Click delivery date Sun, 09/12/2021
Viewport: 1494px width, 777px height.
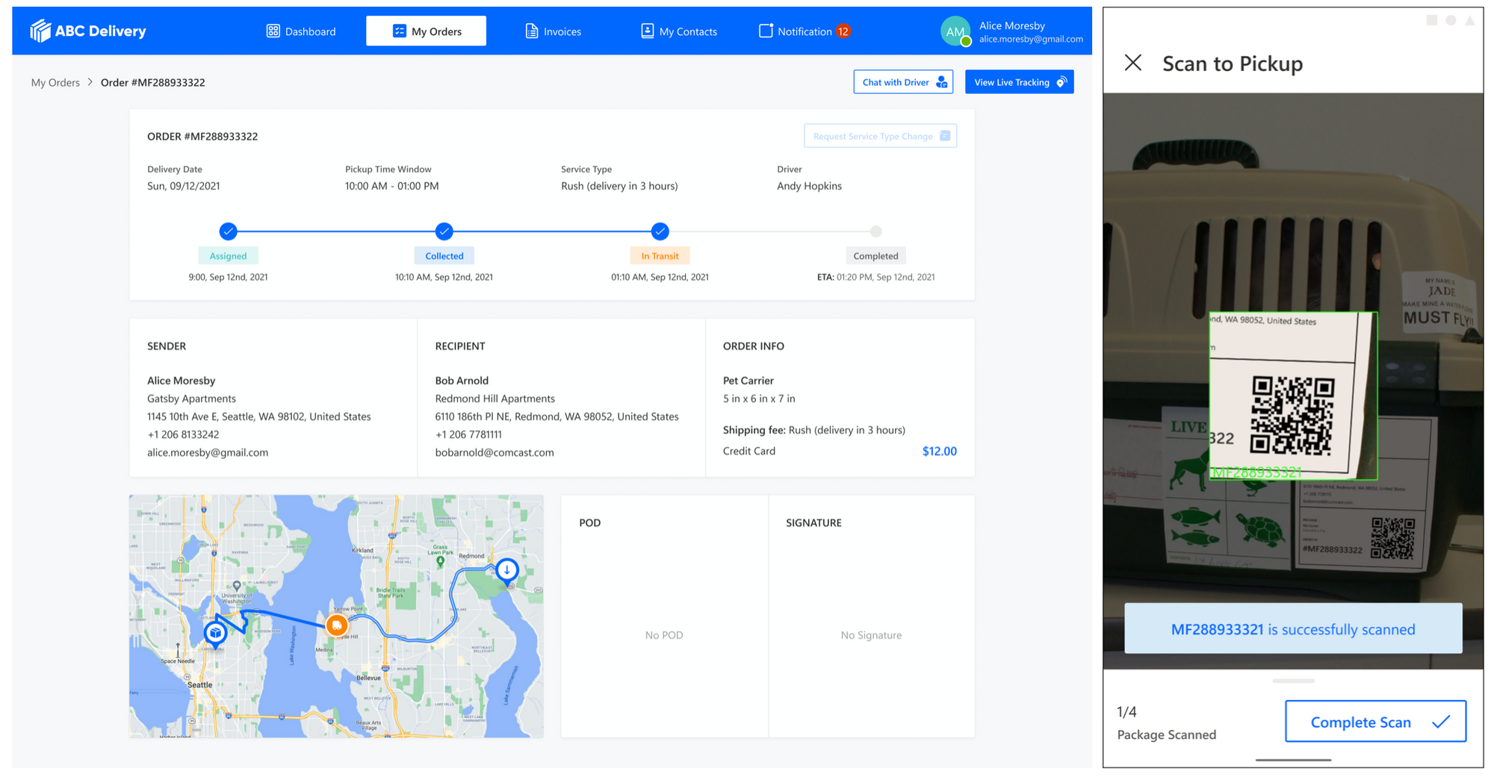[184, 186]
